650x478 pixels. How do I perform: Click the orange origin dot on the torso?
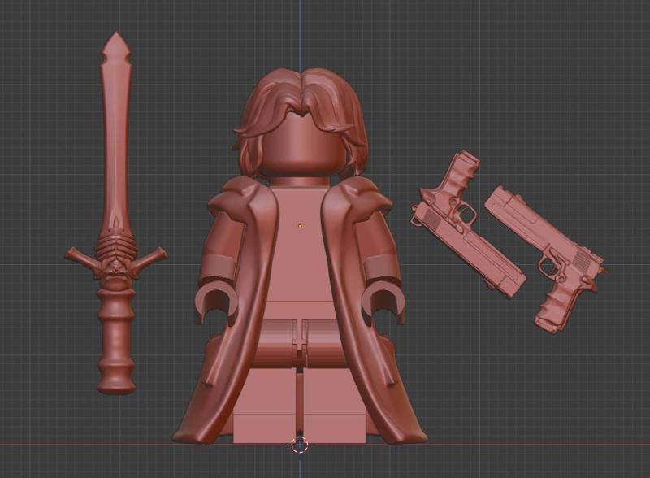click(300, 226)
